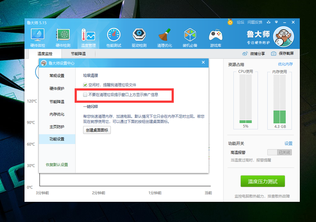Click the settings center logo icon

(x=44, y=63)
